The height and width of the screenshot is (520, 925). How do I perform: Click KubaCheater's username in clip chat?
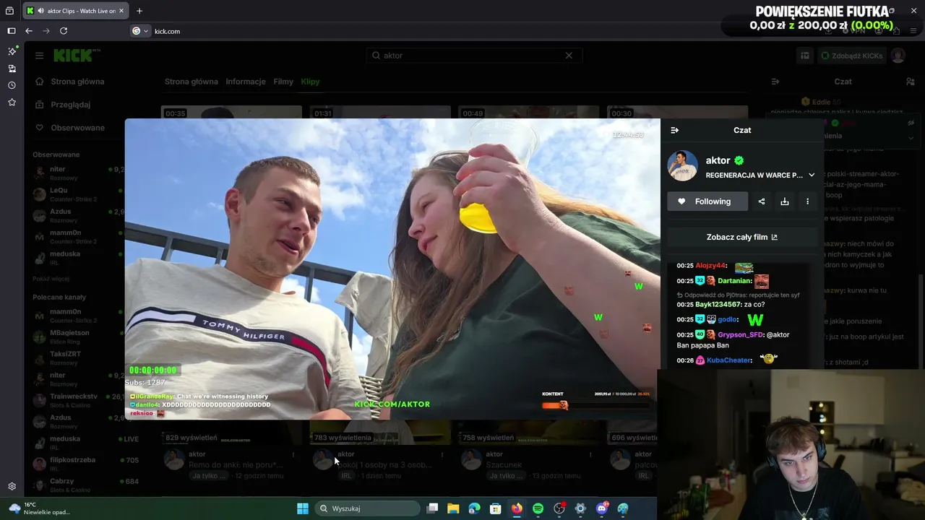coord(729,360)
